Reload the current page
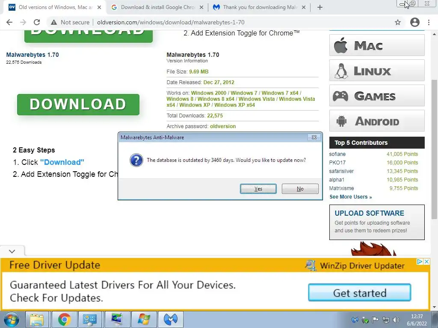 pos(37,22)
